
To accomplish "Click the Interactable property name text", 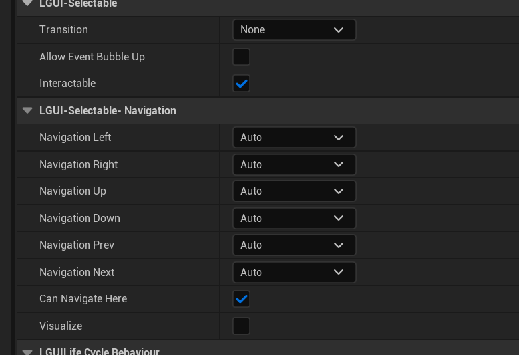I will coord(67,84).
